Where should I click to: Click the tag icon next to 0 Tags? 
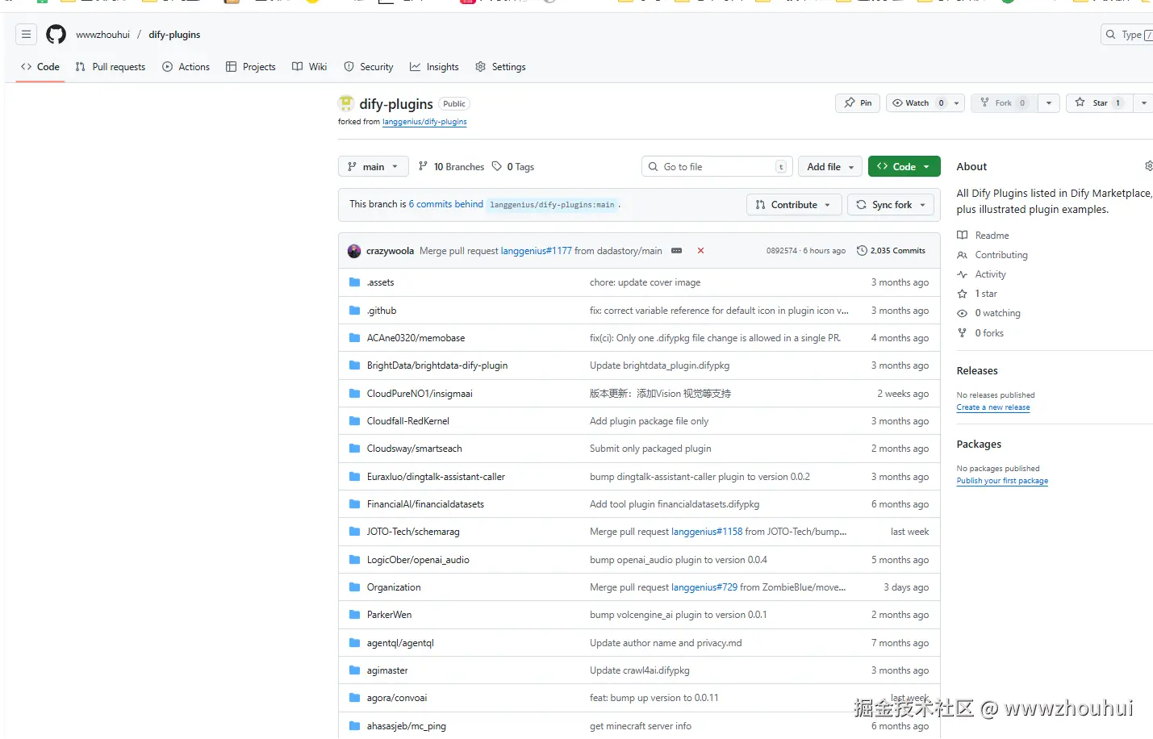click(497, 166)
